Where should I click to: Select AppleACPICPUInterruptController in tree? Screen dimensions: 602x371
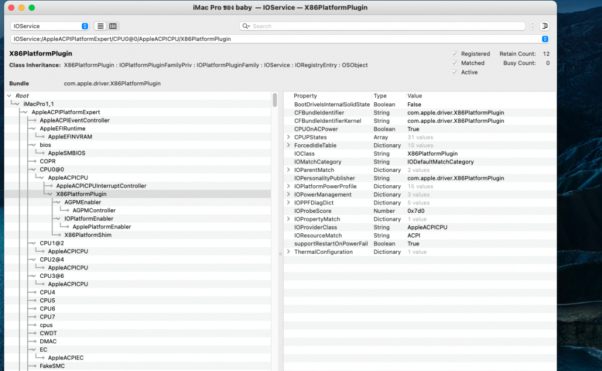(x=101, y=186)
